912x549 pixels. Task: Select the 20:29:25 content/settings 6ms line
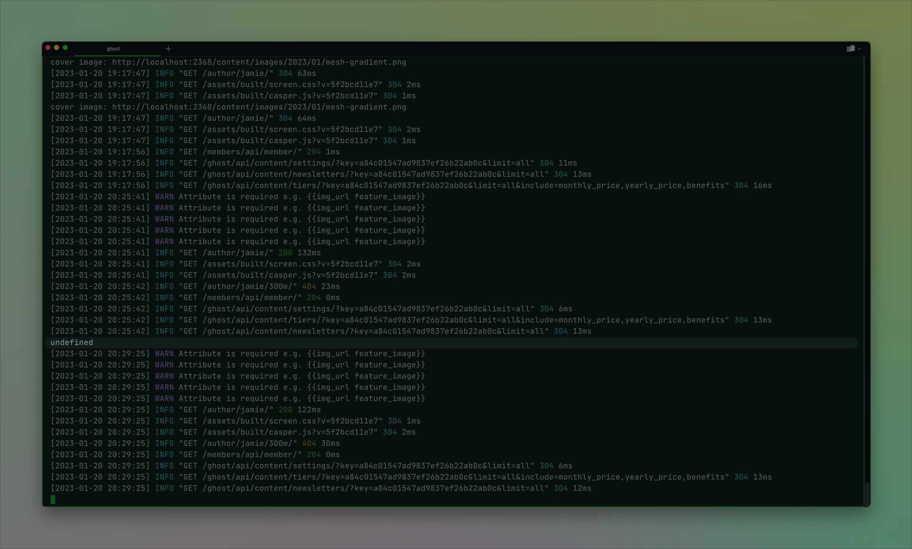pyautogui.click(x=312, y=466)
